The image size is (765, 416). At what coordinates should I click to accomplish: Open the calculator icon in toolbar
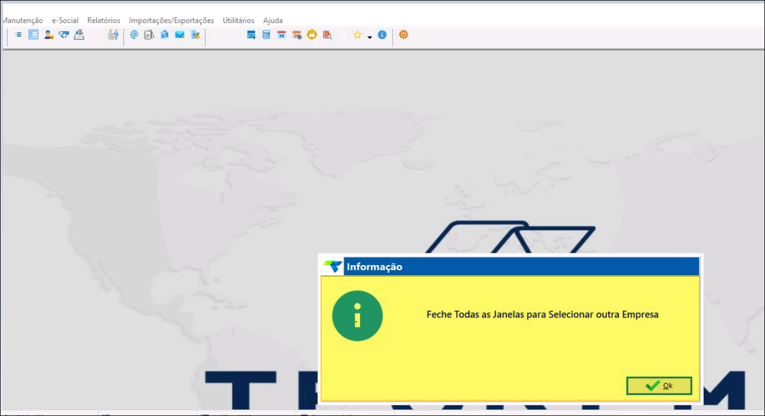(267, 35)
